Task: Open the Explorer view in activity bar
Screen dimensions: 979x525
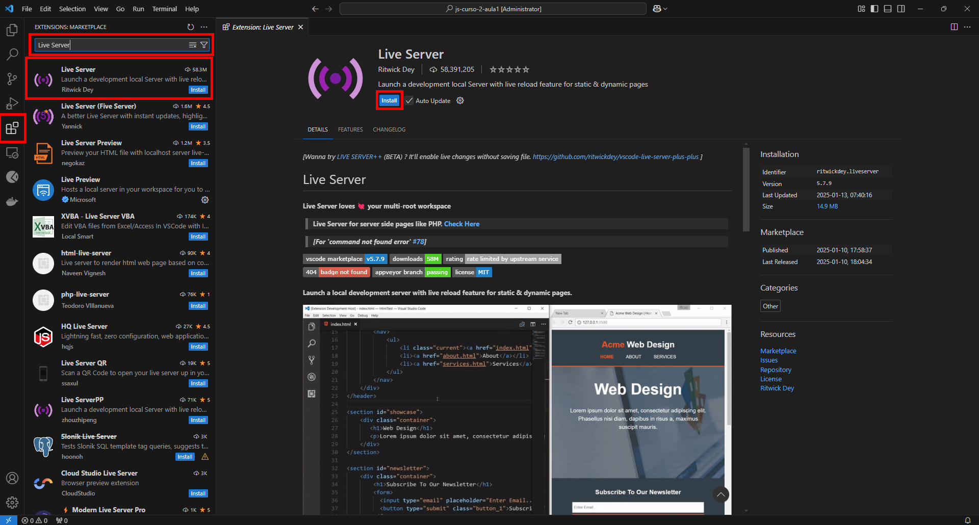Action: 12,30
